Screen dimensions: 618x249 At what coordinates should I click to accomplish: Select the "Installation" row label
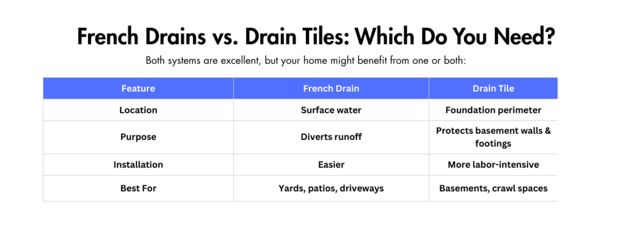pos(138,164)
